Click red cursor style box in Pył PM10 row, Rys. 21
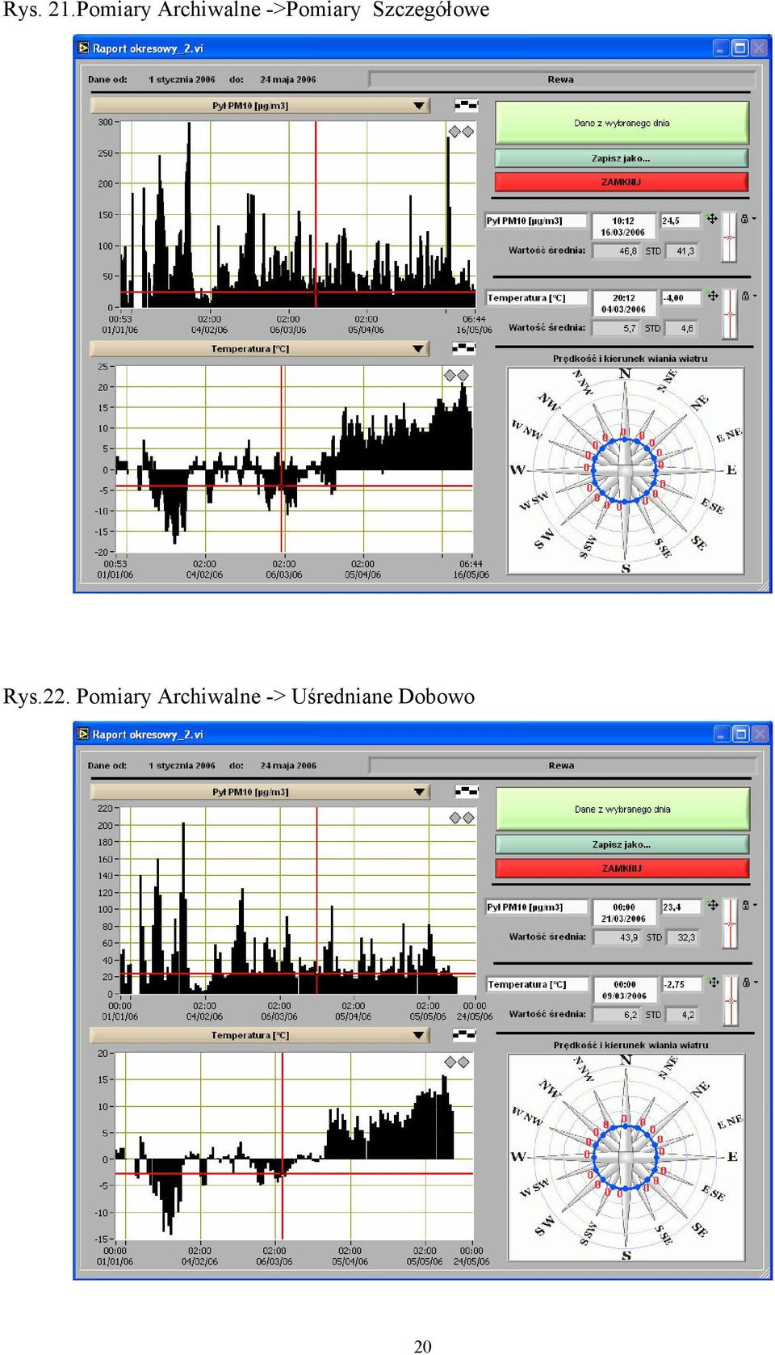The height and width of the screenshot is (1355, 775). (730, 238)
